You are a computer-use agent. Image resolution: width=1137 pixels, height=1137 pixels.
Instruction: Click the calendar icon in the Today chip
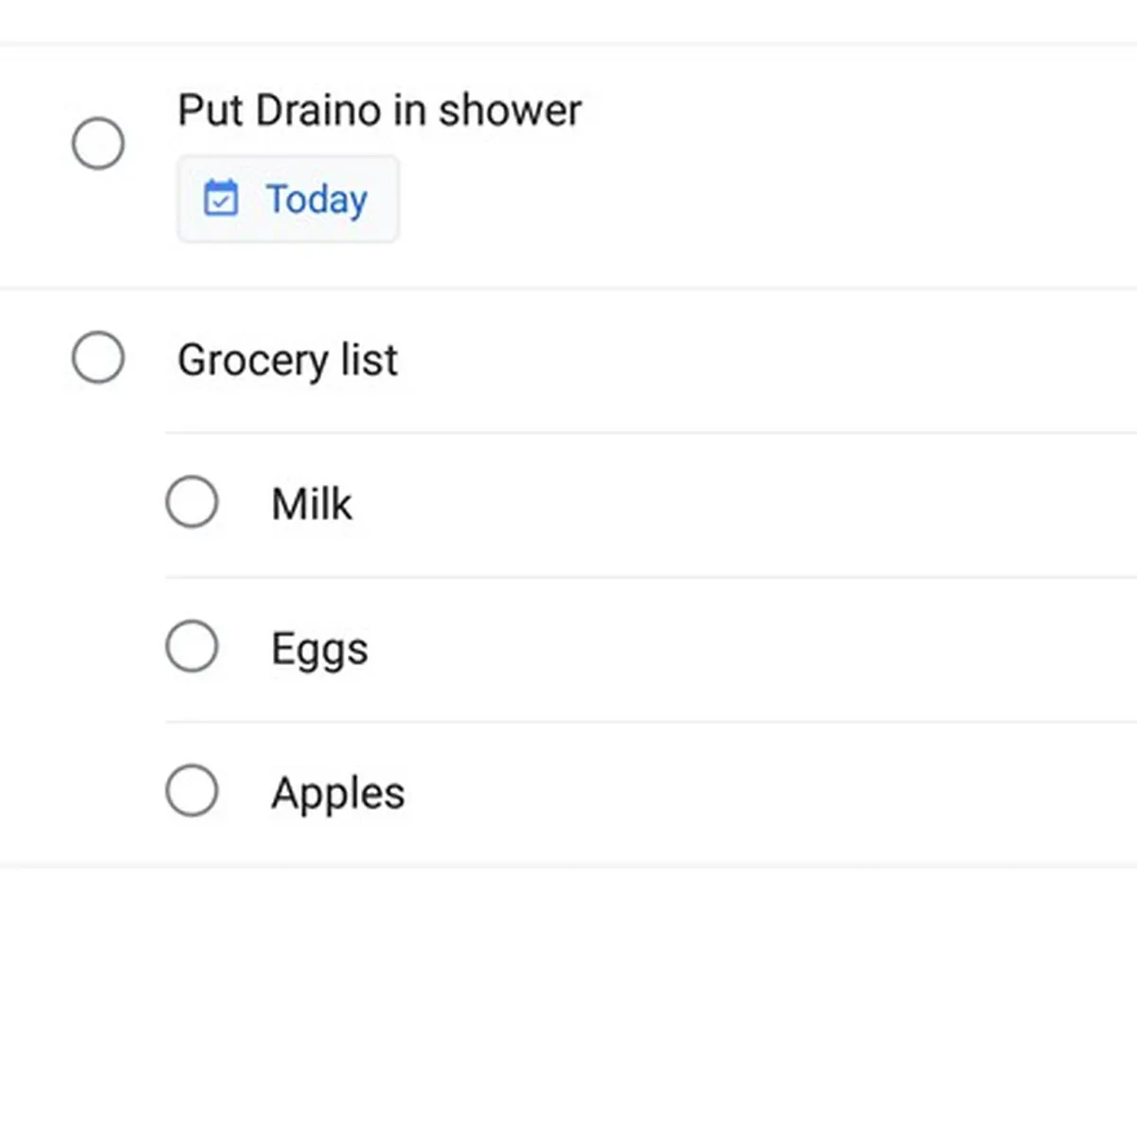point(221,199)
